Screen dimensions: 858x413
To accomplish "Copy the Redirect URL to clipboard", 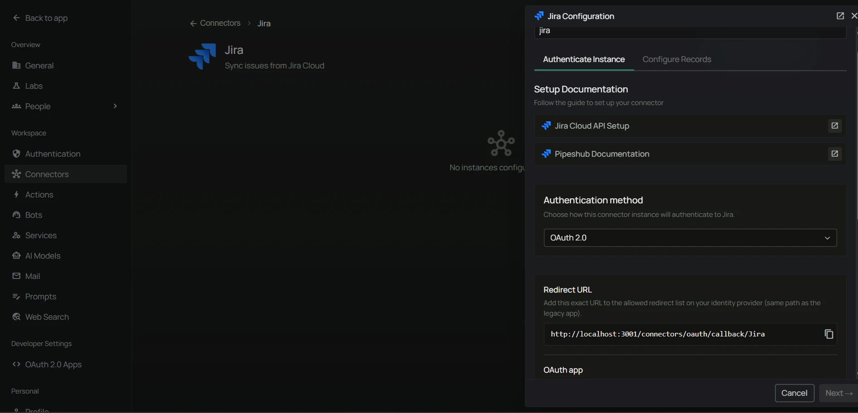I will [x=829, y=334].
